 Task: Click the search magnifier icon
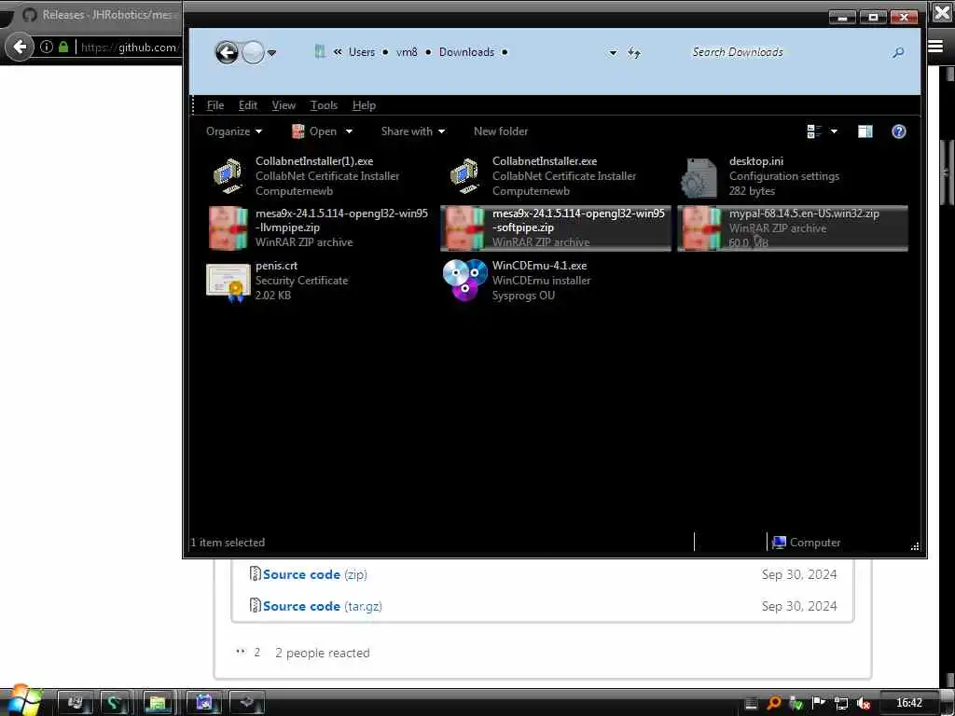pos(898,53)
